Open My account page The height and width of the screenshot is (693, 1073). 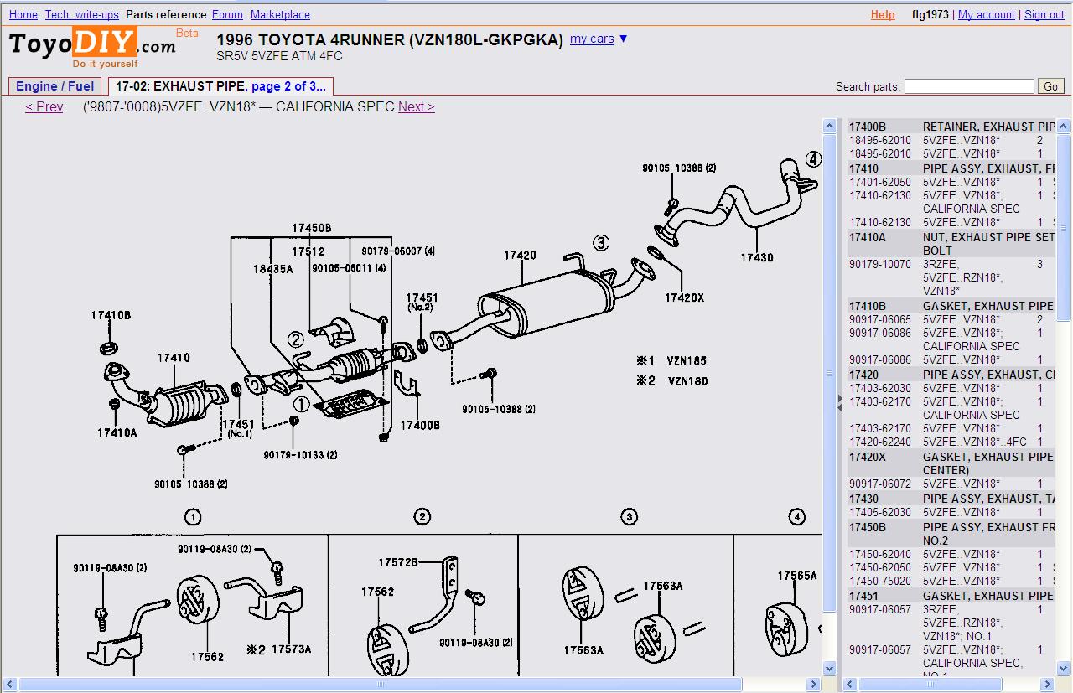986,15
